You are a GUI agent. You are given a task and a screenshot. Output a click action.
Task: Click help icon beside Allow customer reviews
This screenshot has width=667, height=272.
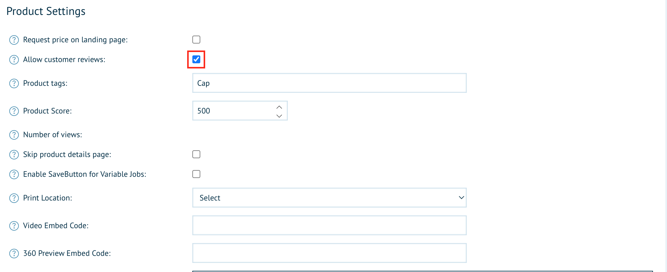[x=14, y=60]
